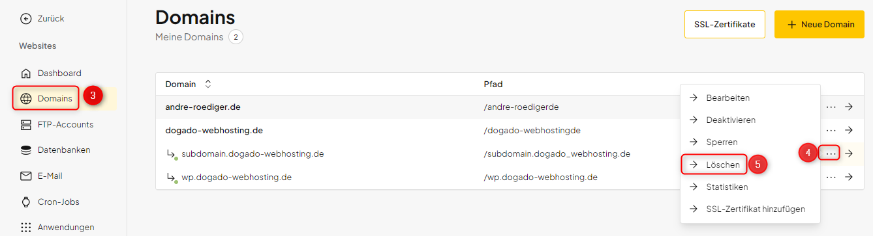Open the E-Mail sidebar entry

tap(41, 176)
